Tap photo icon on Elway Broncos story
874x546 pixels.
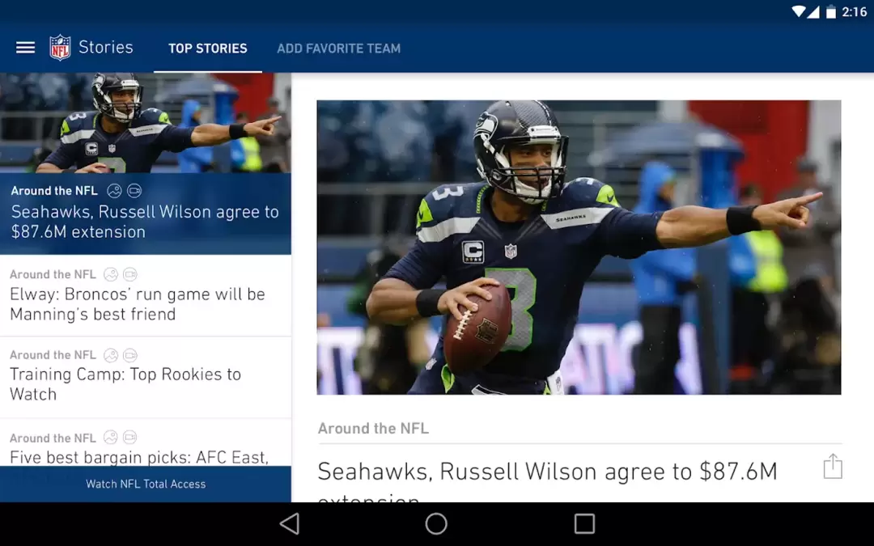(111, 274)
